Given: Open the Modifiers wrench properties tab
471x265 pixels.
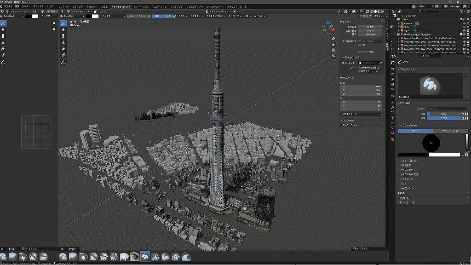Looking at the screenshot, I should 392,108.
